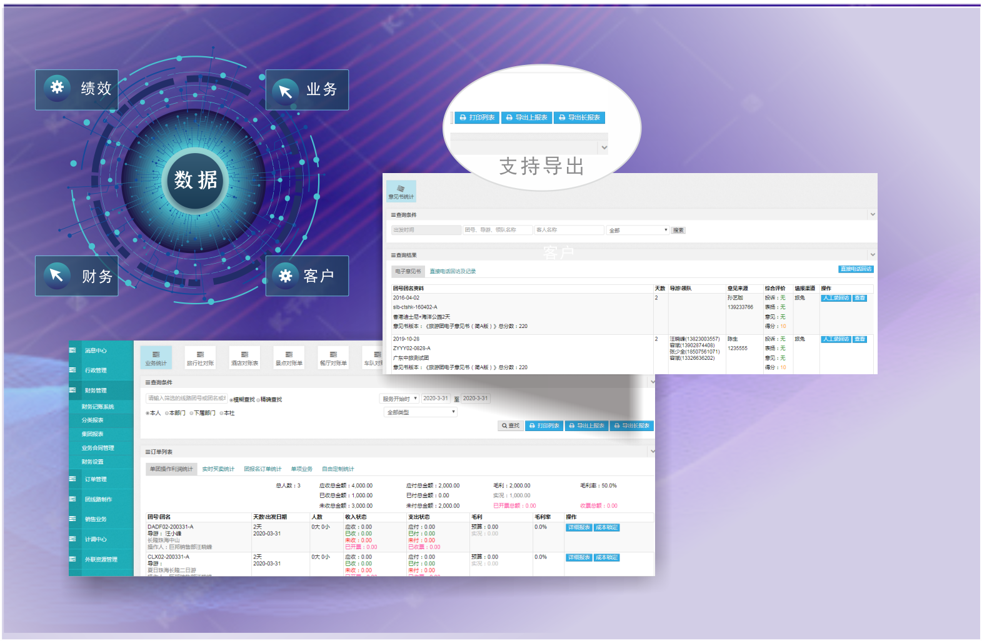Click the 外联资源管理 sidebar icon

point(73,559)
